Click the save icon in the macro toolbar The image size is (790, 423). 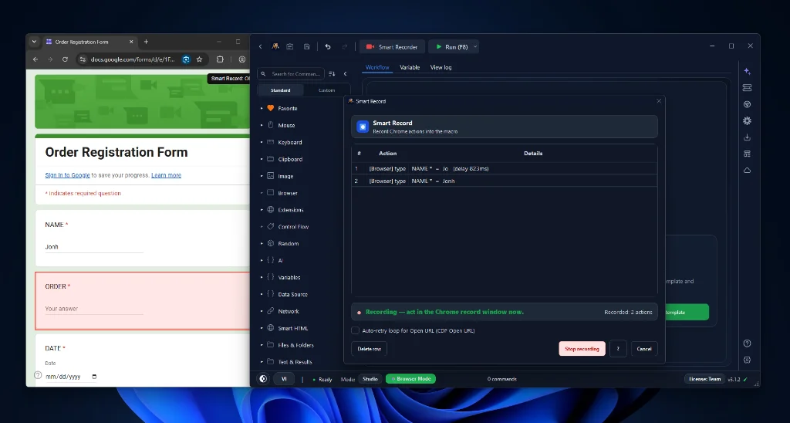point(306,46)
